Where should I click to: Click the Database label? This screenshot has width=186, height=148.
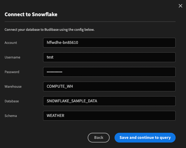point(12,101)
